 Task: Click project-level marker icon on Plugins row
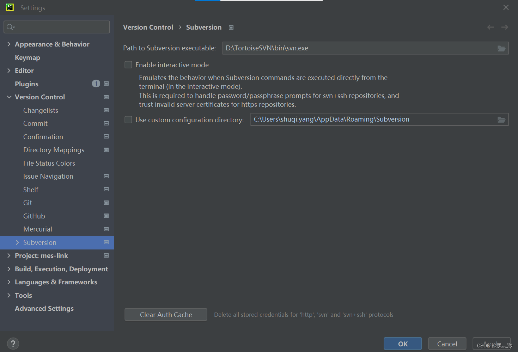pos(106,84)
